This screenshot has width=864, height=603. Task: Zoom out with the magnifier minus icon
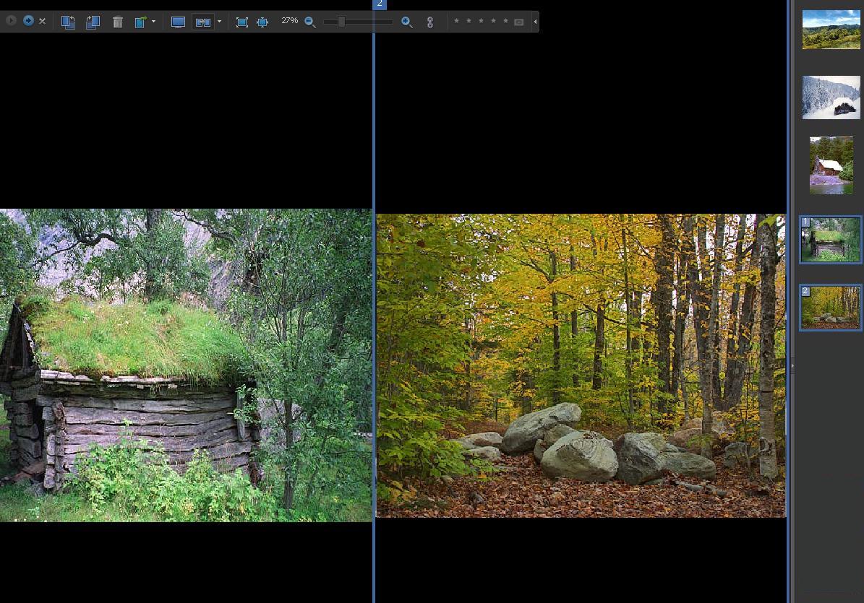310,22
